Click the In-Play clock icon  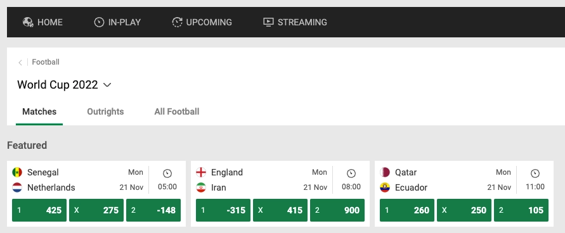click(x=99, y=22)
